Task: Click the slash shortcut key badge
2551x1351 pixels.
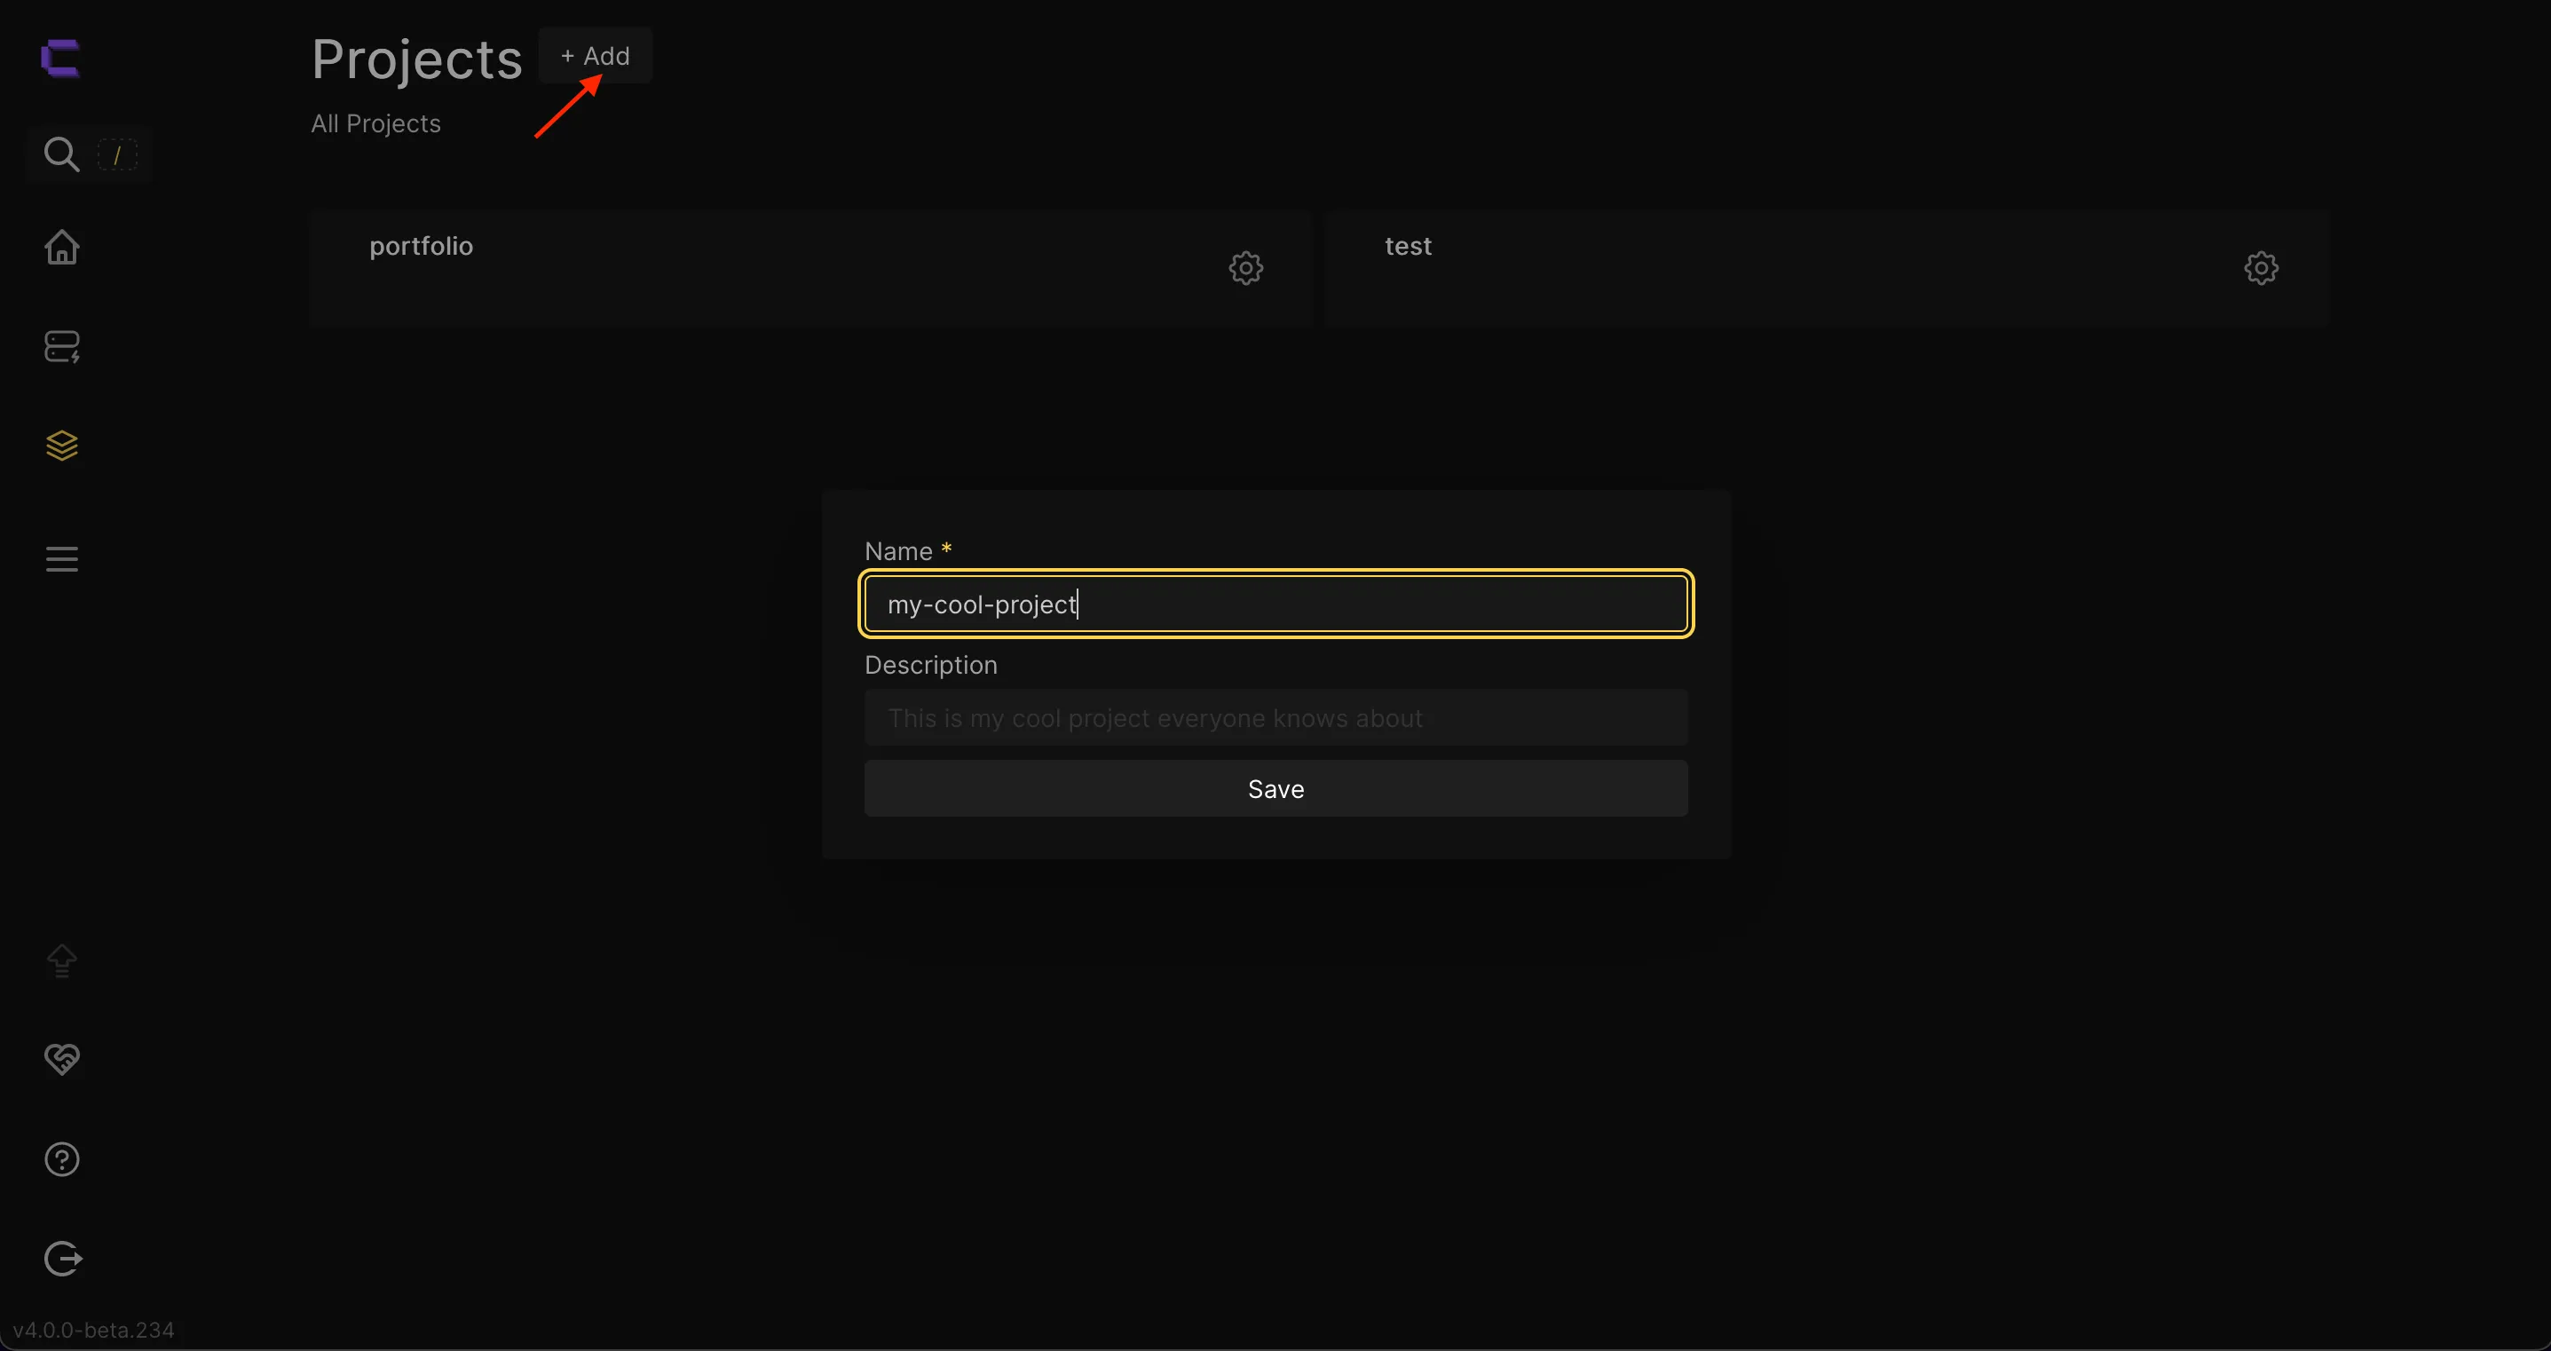Action: [x=117, y=154]
